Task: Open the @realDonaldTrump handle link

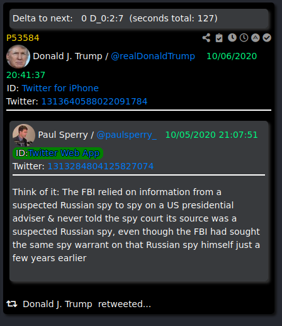Action: (153, 56)
